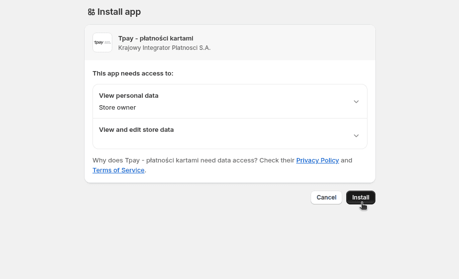Viewport: 459px width, 279px height.
Task: Click Krajowy Integrator Platnosci S.A. text
Action: (x=165, y=48)
